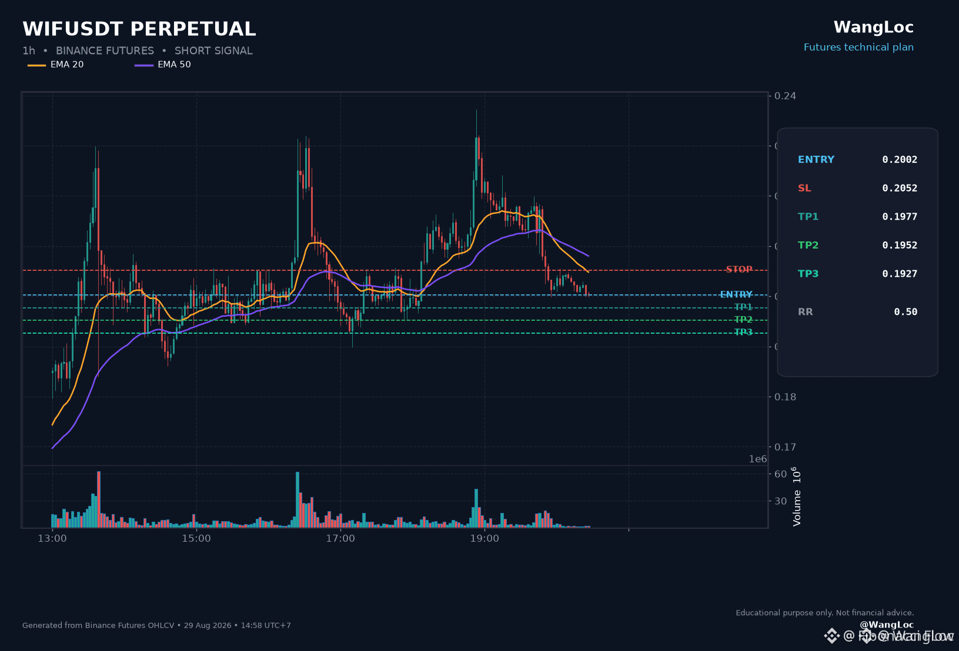Click the "Educational purpose only. Not financial advice." disclaimer
The height and width of the screenshot is (651, 959).
click(825, 613)
